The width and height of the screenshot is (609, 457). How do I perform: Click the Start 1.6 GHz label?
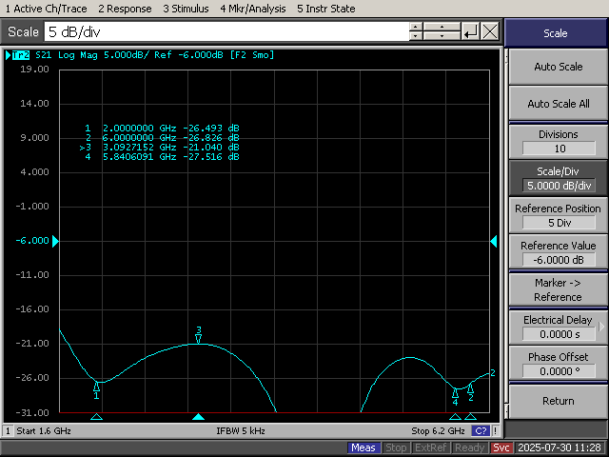(x=44, y=431)
